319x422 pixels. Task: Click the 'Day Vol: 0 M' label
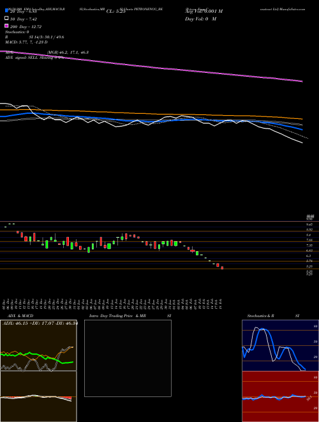click(200, 19)
